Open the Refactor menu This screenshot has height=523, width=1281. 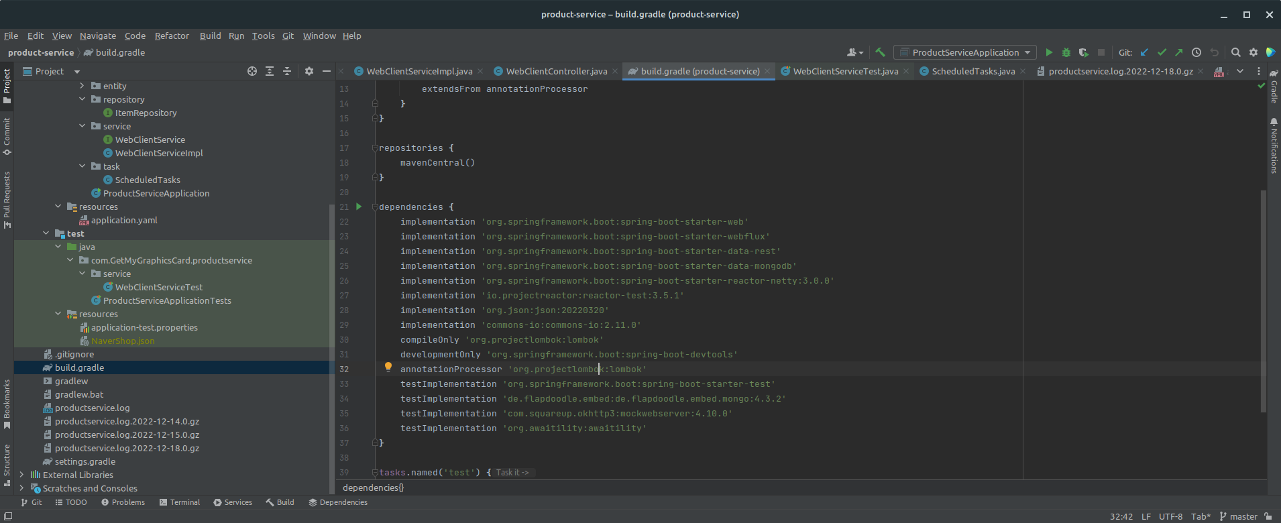[x=172, y=36]
